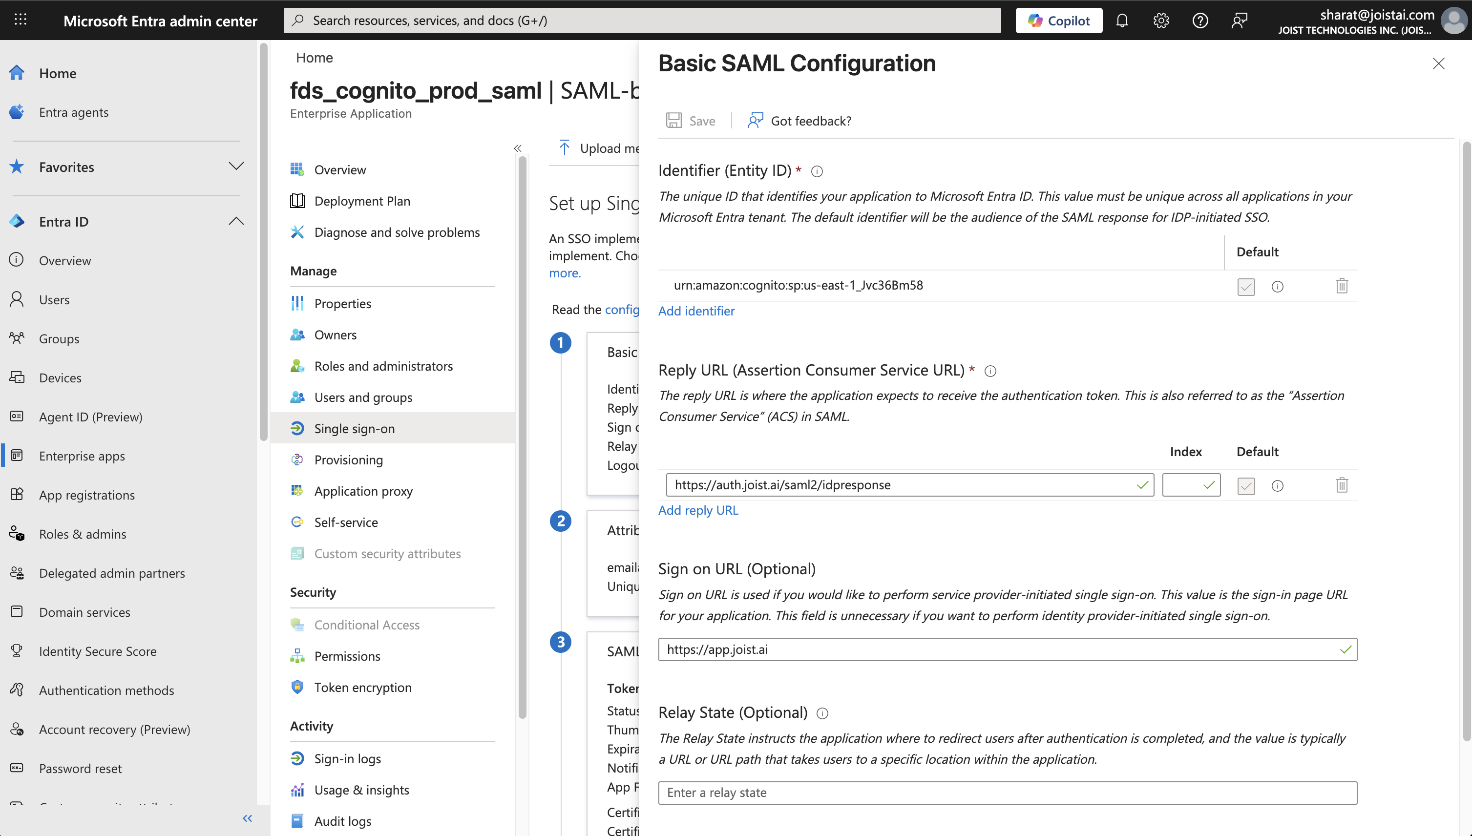1472x836 pixels.
Task: Edit the idpresponse reply URL field
Action: (x=910, y=484)
